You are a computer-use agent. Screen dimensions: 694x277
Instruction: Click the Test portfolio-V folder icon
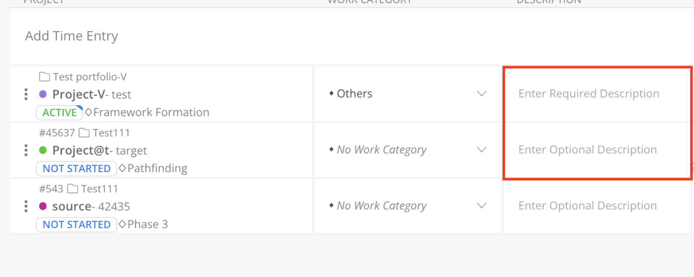(x=45, y=77)
